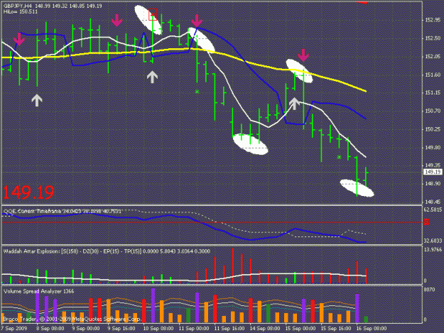Click the 15 Sep 00:00 time axis label
The width and height of the screenshot is (444, 333).
tap(300, 329)
